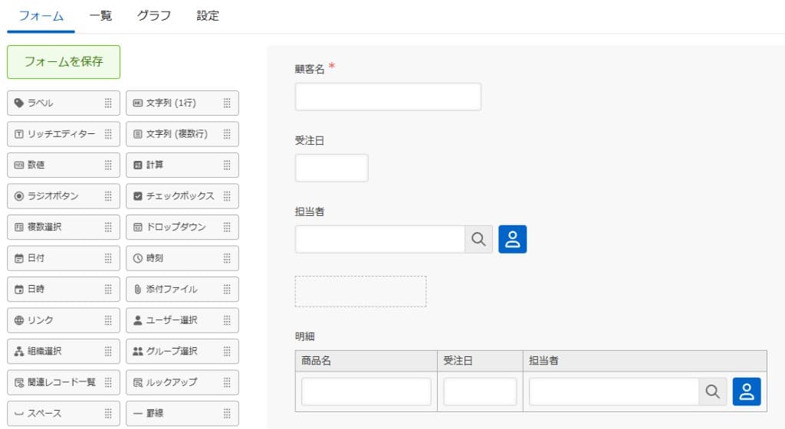
Task: Click the リッチエディター label text
Action: (x=61, y=134)
